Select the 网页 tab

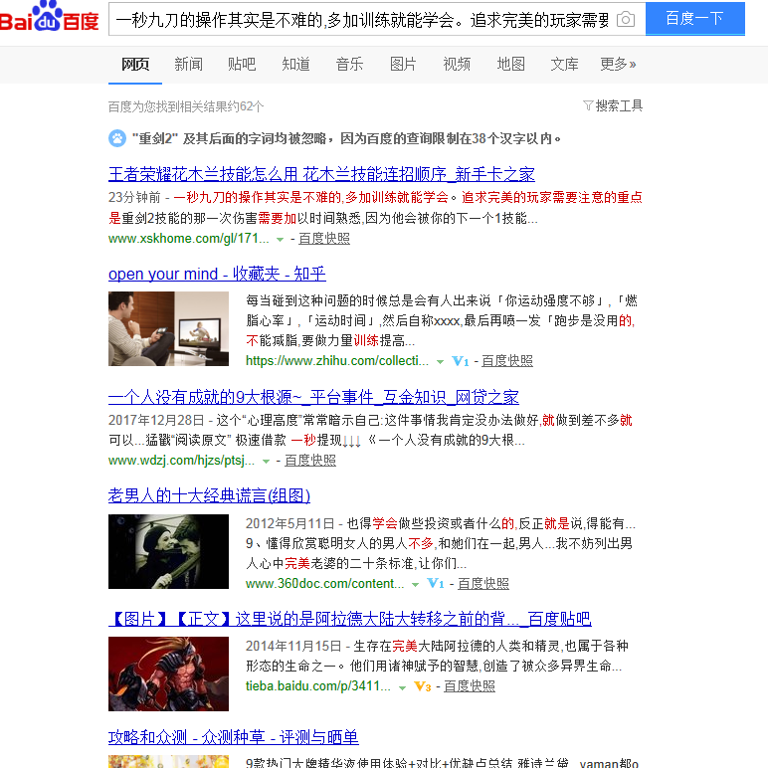coord(135,64)
